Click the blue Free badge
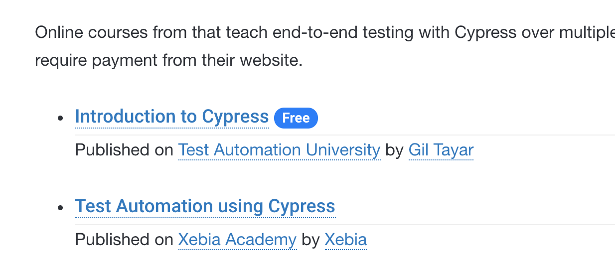This screenshot has width=615, height=272. [296, 118]
